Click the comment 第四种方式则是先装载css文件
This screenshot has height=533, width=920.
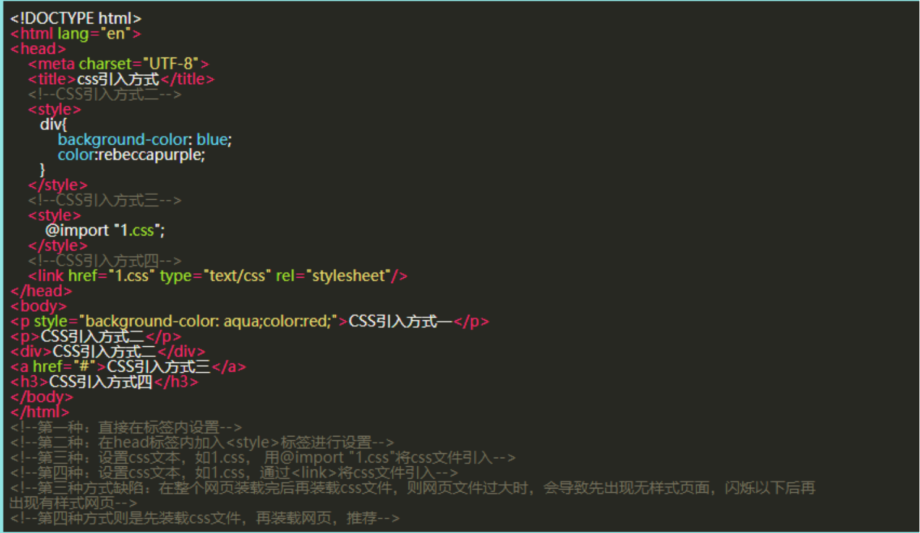[205, 518]
